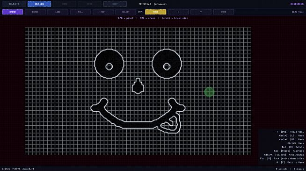Click the 'RMB = erase' hint text

click(147, 18)
